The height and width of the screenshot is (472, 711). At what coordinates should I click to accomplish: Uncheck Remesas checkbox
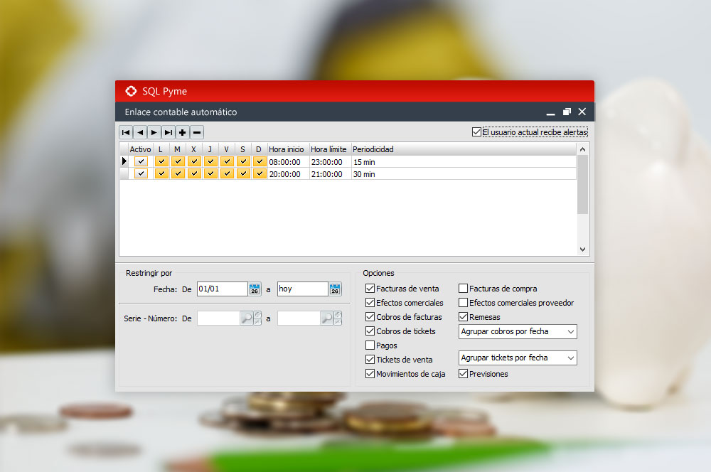[x=464, y=317]
